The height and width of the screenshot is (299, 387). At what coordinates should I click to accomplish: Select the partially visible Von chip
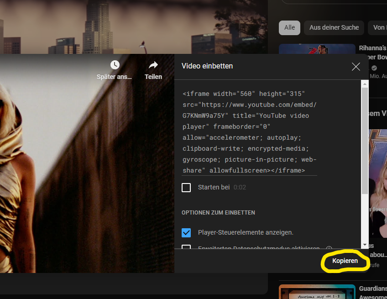coord(379,27)
